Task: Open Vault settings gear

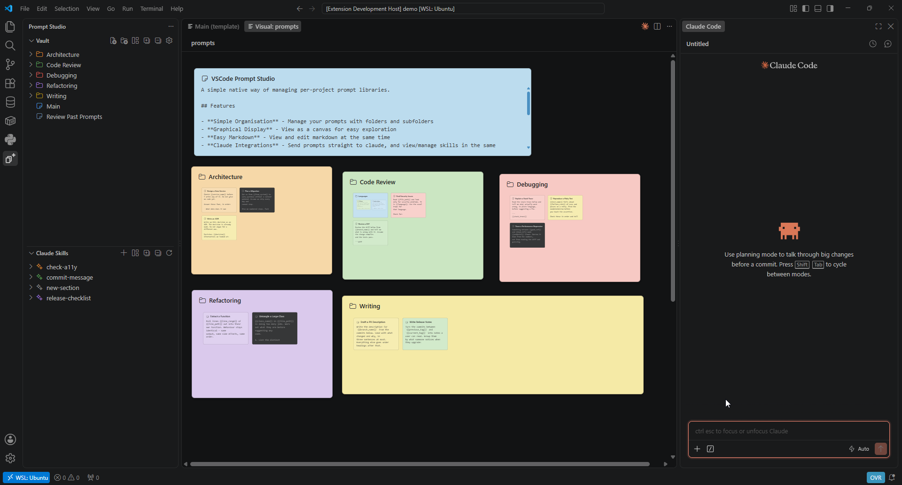Action: [169, 41]
